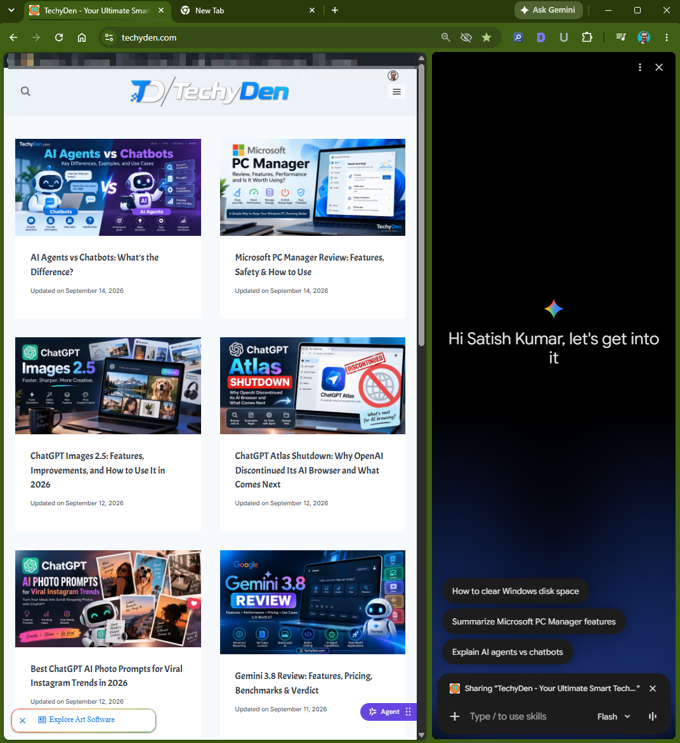This screenshot has height=743, width=680.
Task: Choose 'Explain AI agents vs chatbots' suggestion
Action: pos(507,652)
